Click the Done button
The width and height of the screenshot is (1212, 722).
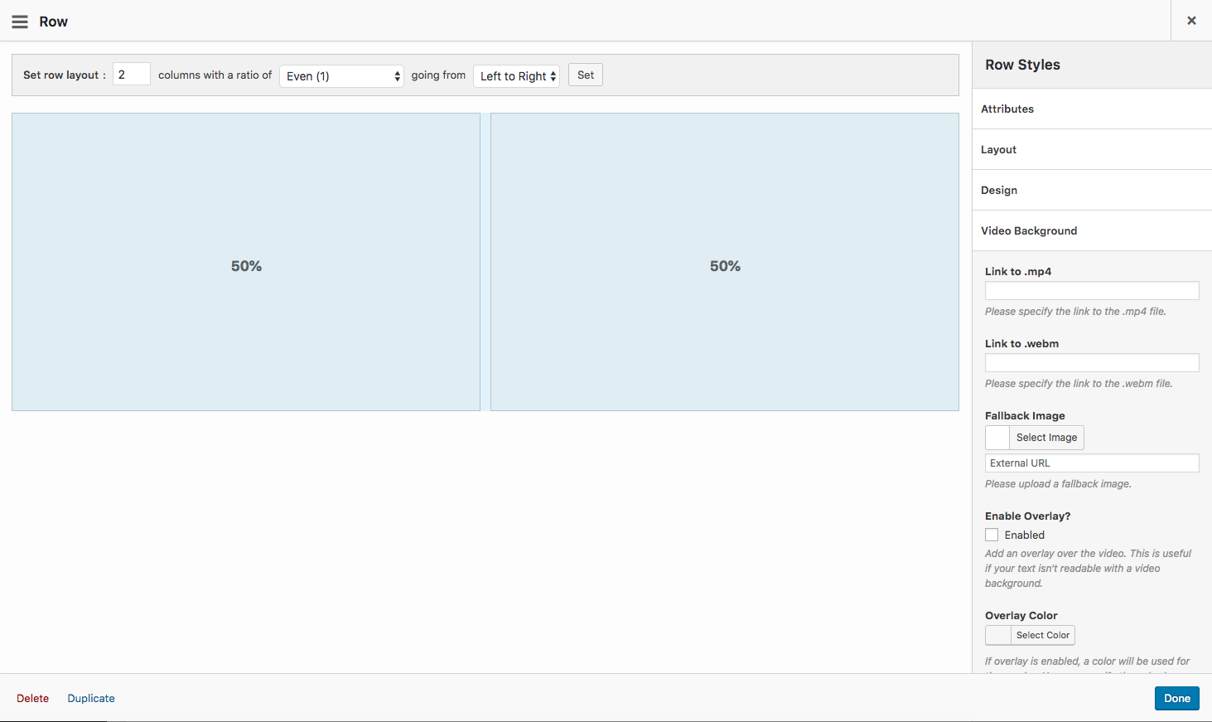click(1177, 698)
